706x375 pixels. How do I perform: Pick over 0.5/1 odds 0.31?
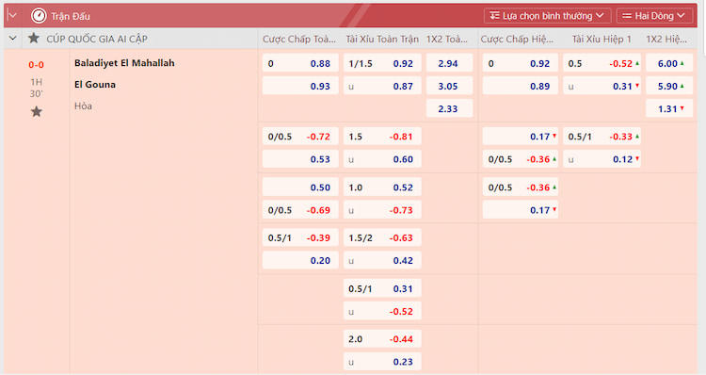pos(382,288)
